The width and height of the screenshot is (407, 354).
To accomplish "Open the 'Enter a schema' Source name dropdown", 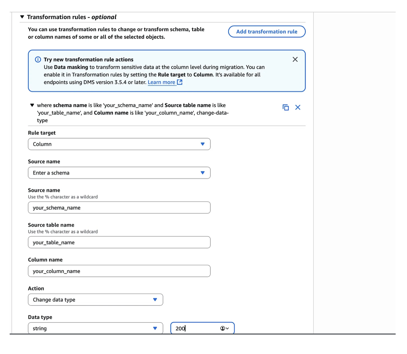I will pos(119,172).
